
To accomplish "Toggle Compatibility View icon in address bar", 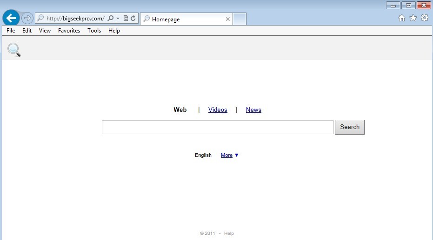I will pos(126,19).
